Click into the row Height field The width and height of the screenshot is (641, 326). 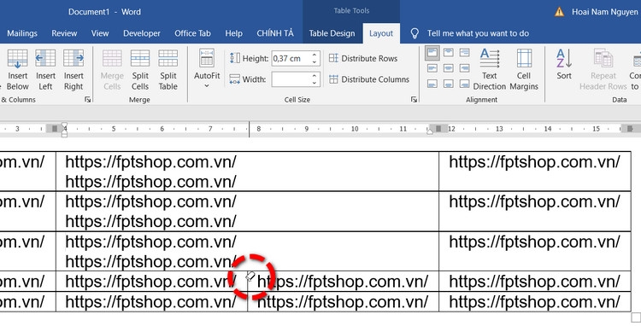pyautogui.click(x=291, y=58)
